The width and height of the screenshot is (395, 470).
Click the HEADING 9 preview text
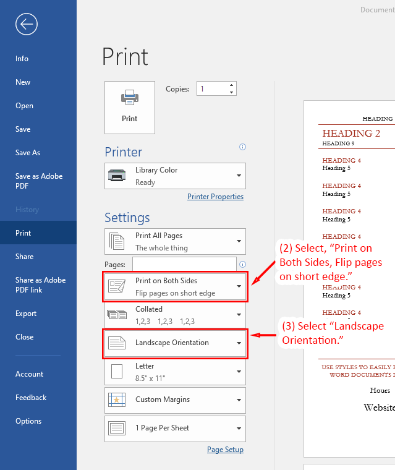[x=338, y=143]
